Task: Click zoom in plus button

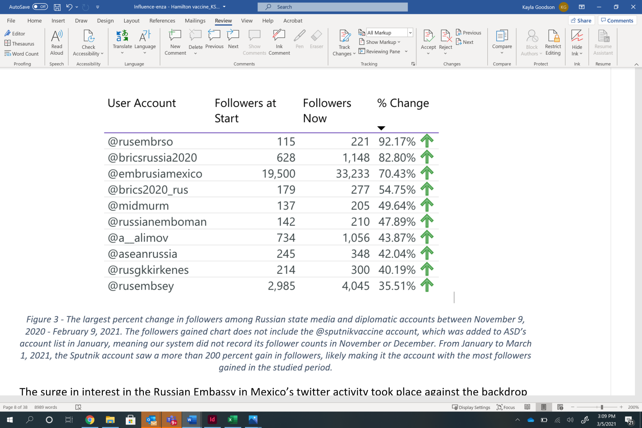Action: (x=621, y=407)
